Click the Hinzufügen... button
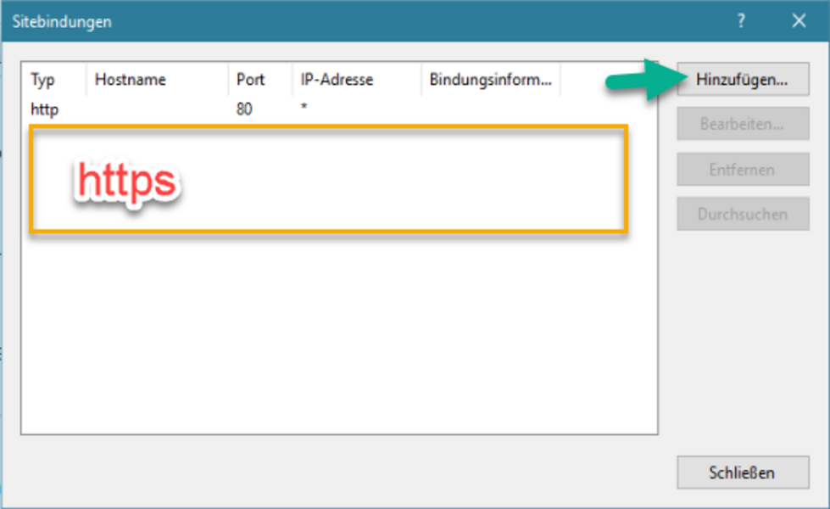Image resolution: width=830 pixels, height=509 pixels. coord(742,81)
